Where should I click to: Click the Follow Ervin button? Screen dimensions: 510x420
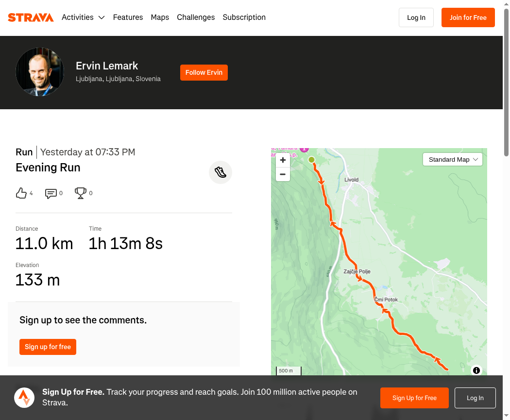pyautogui.click(x=204, y=72)
